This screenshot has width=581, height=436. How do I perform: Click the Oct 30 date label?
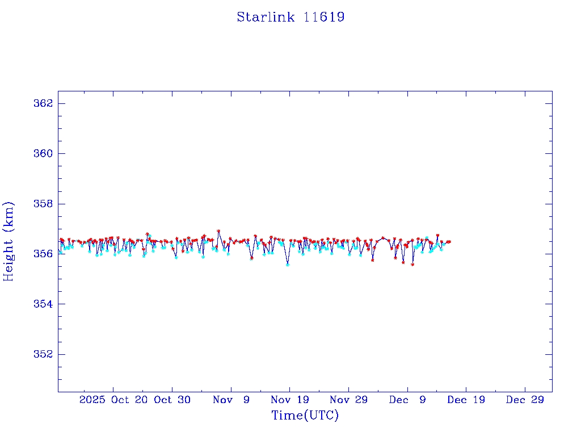point(172,400)
